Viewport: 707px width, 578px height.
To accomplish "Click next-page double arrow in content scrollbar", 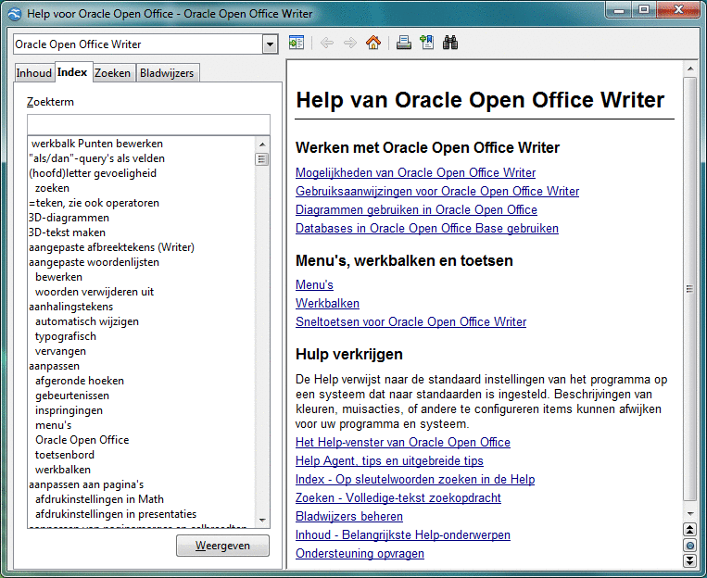I will 690,561.
